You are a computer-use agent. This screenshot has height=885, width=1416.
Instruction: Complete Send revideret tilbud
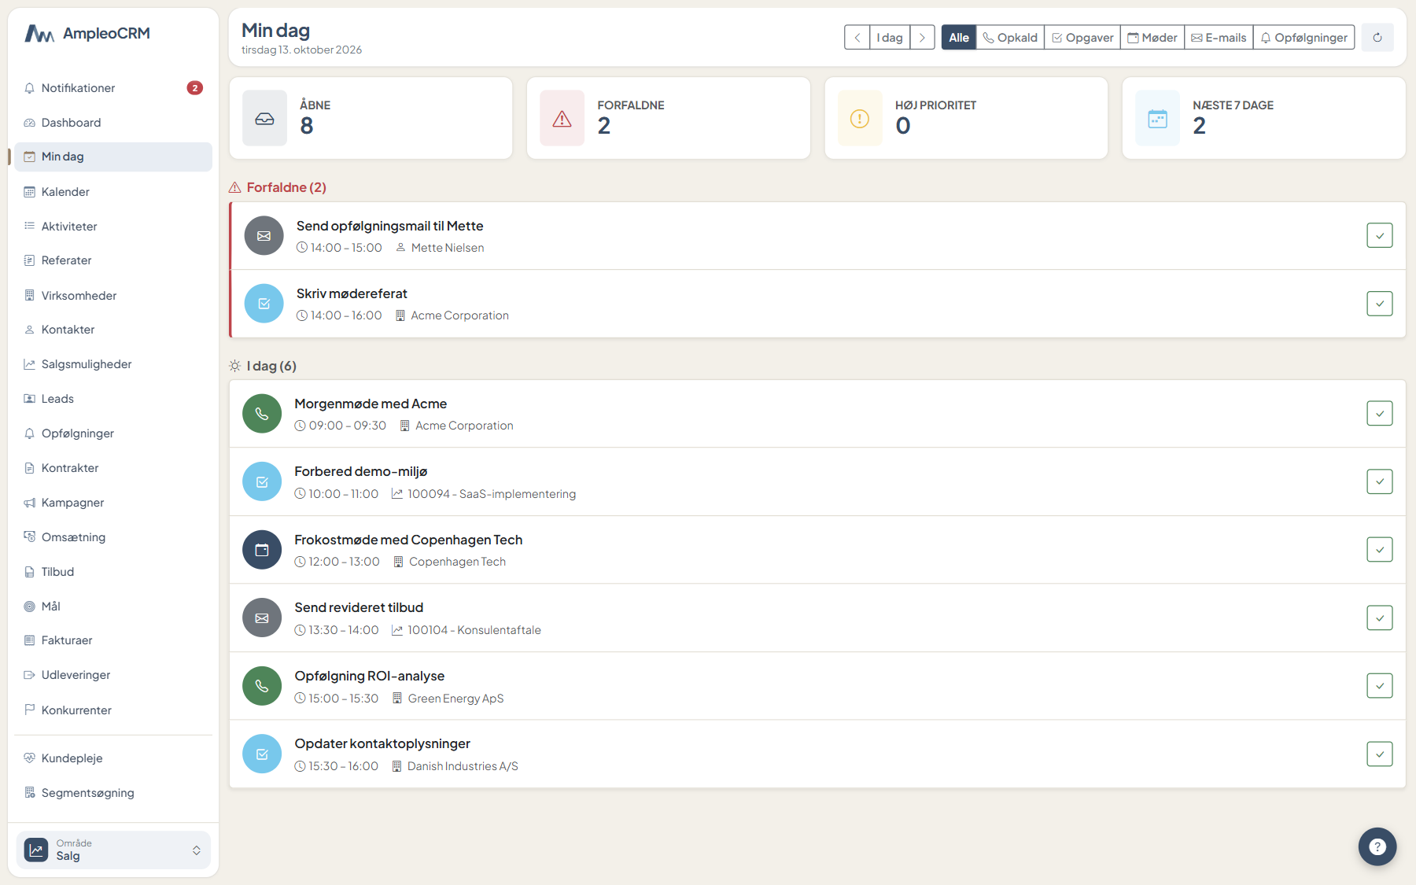tap(1380, 618)
